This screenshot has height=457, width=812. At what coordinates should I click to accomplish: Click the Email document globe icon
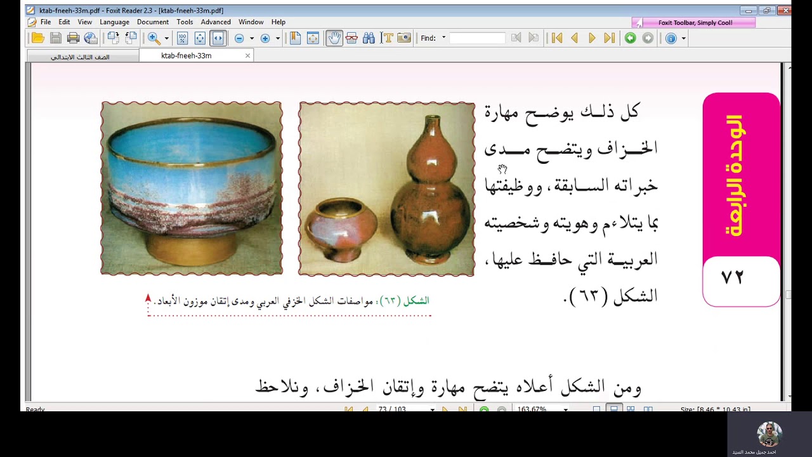[91, 38]
